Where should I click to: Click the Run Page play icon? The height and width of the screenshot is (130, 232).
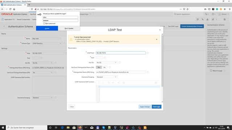225,19
